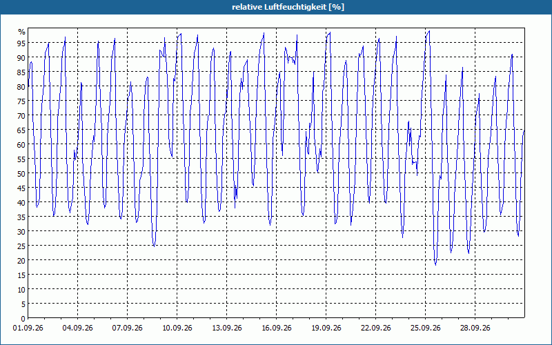This screenshot has width=552, height=345.
Task: Click the 40 value on the y-axis
Action: tap(21, 202)
